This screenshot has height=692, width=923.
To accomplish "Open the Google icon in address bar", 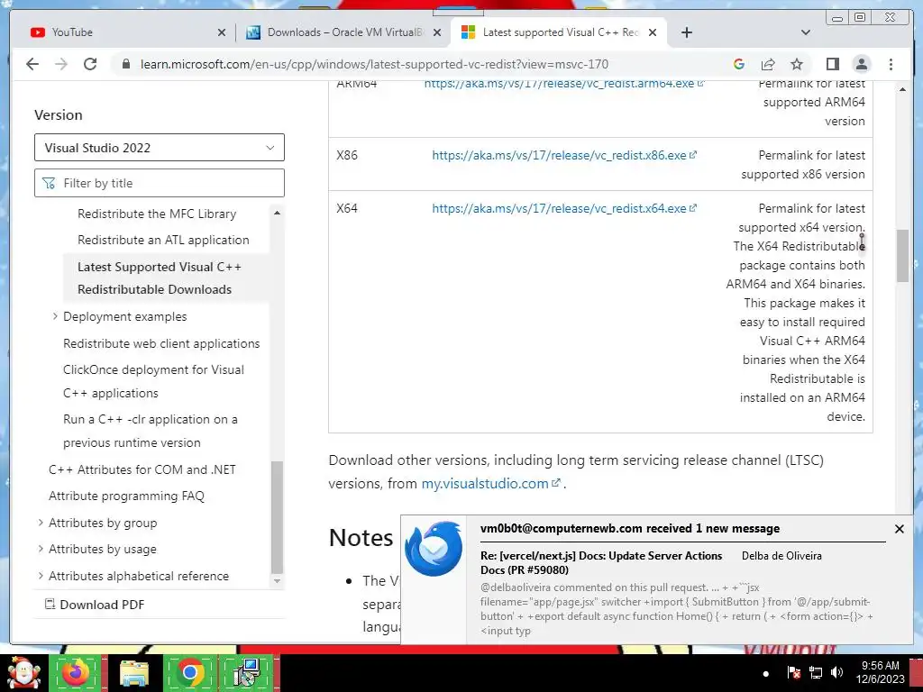I will coord(739,64).
